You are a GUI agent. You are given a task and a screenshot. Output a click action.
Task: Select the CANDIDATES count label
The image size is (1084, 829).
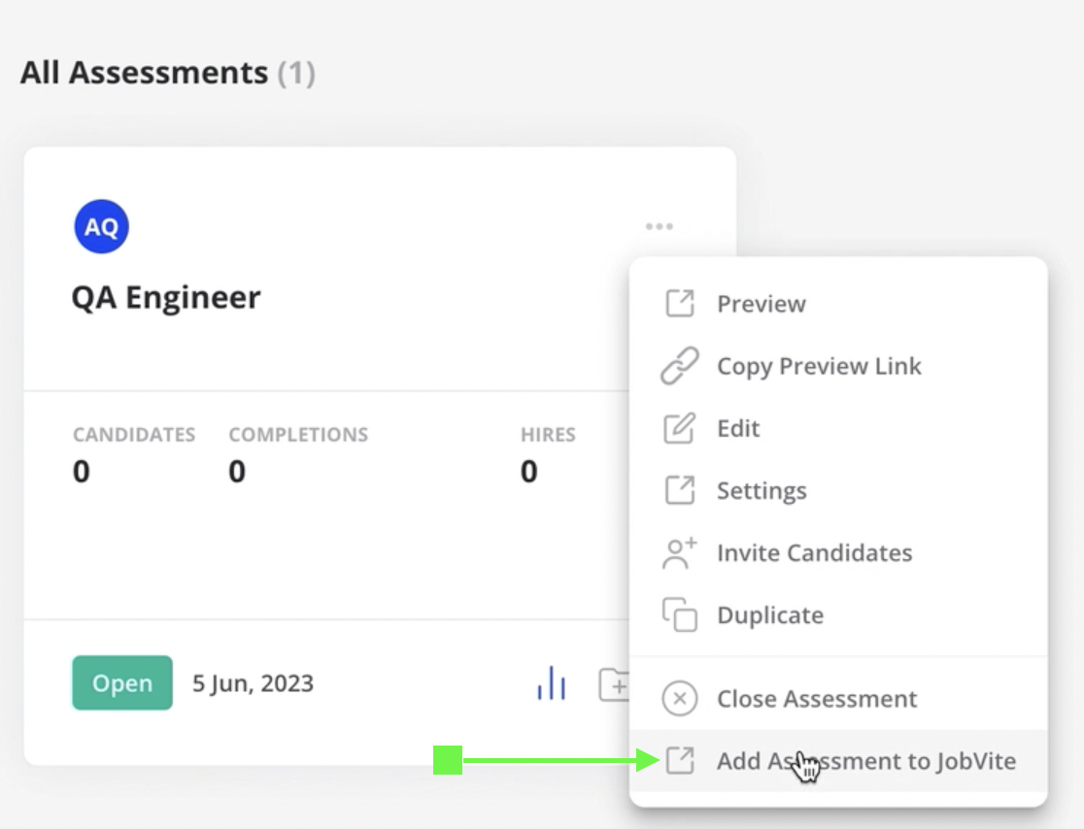click(x=134, y=435)
